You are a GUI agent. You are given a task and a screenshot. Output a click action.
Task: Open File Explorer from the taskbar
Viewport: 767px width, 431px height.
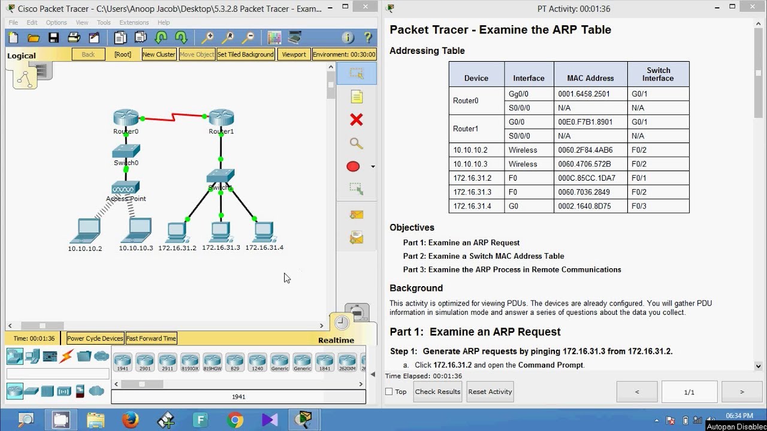(96, 420)
